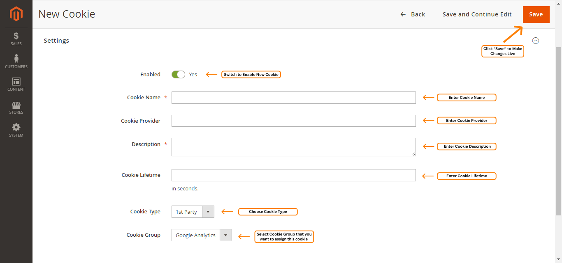This screenshot has height=263, width=562.
Task: Open the Cookie Group dropdown
Action: [x=202, y=235]
